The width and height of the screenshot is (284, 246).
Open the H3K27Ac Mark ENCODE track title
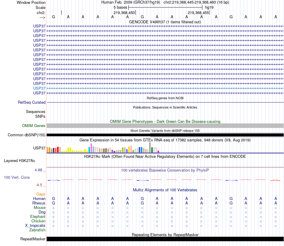pyautogui.click(x=165, y=157)
